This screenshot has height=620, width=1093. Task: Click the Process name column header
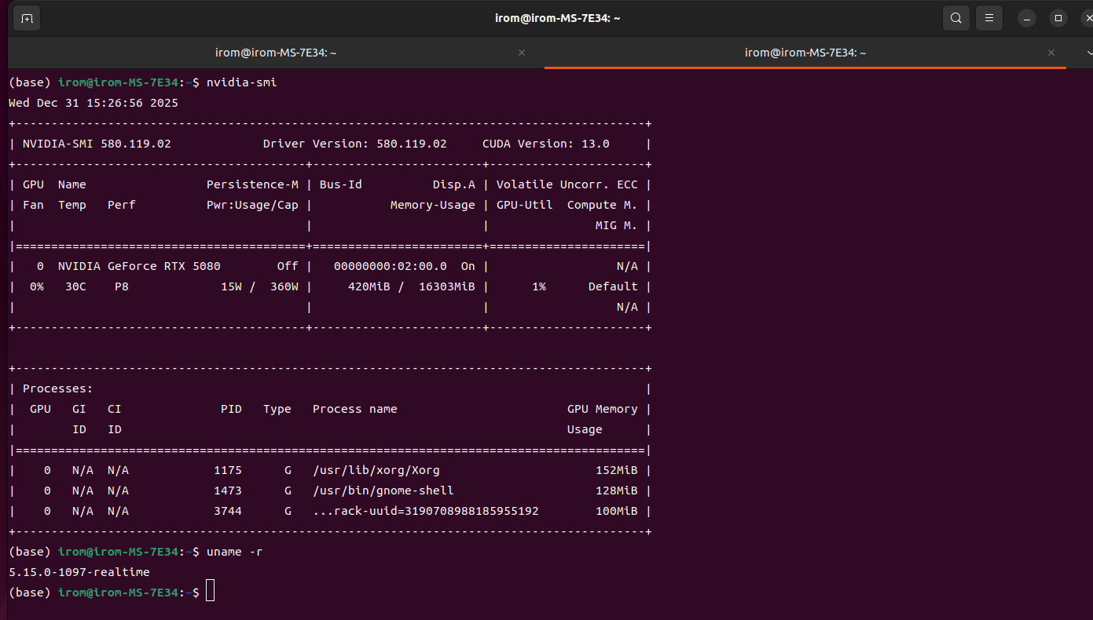pos(355,409)
